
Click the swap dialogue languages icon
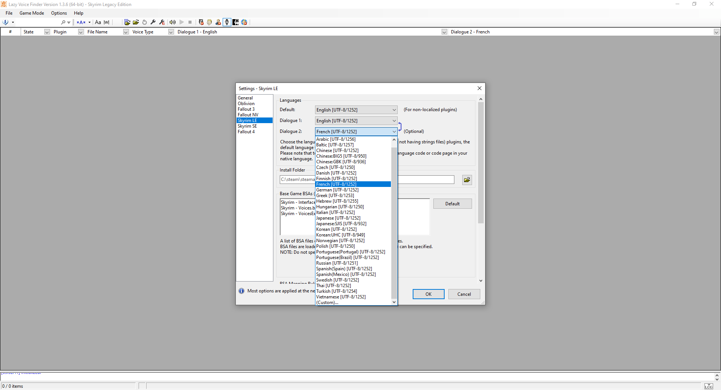pyautogui.click(x=400, y=126)
